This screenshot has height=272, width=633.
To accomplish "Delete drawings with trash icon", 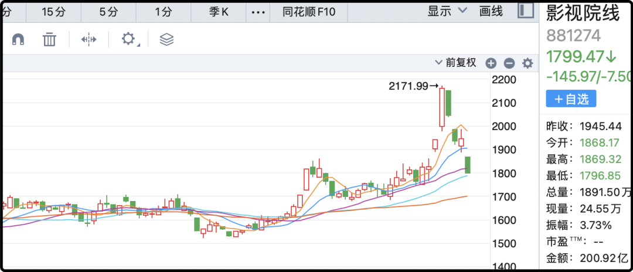I will [49, 39].
